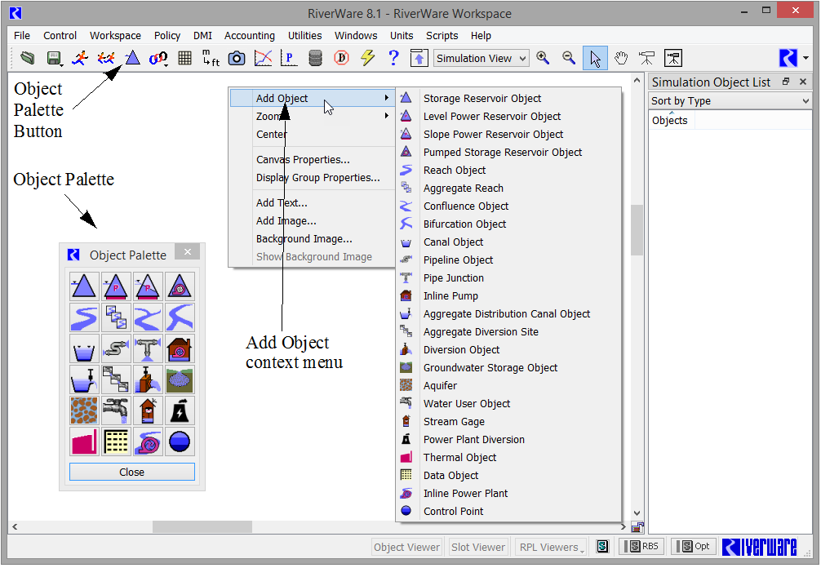The height and width of the screenshot is (568, 821).
Task: Open the Accounting menu
Action: (249, 36)
